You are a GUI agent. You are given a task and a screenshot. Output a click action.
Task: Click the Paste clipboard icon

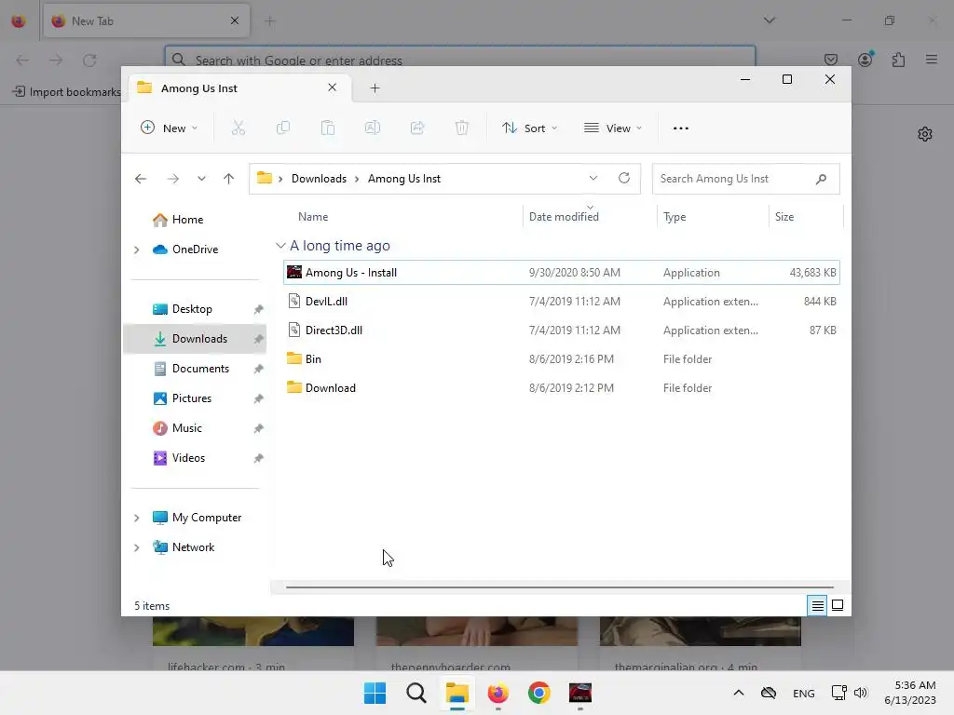(328, 128)
